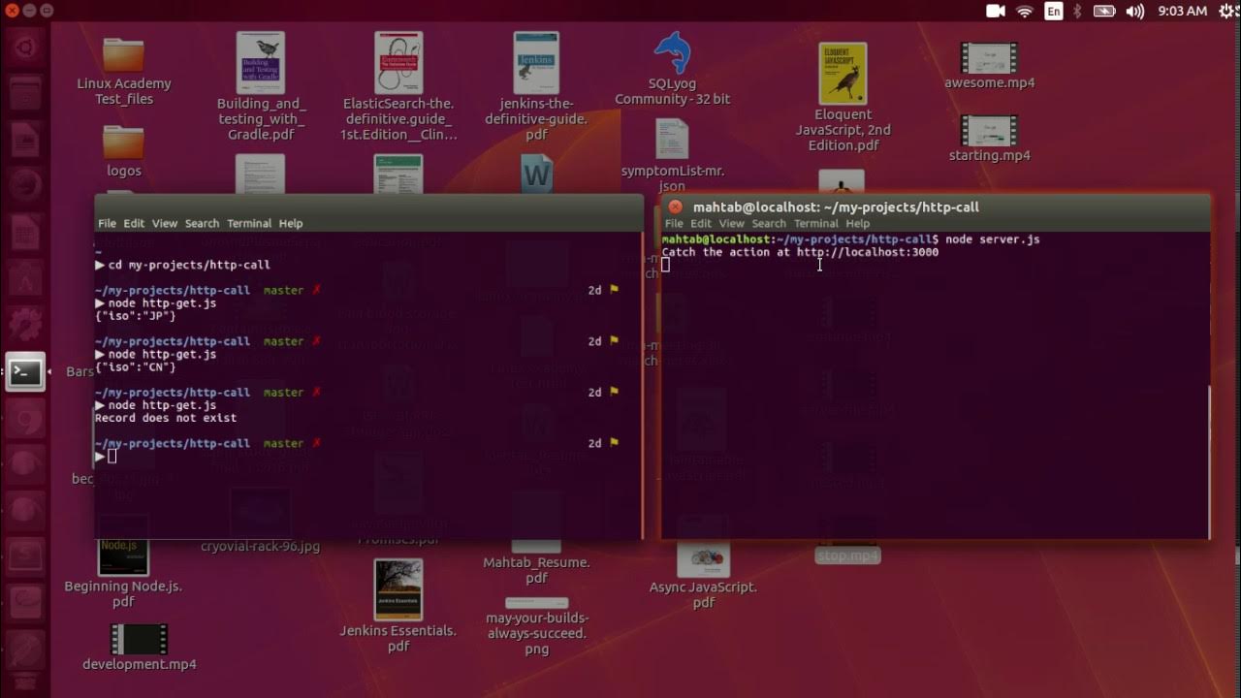Image resolution: width=1241 pixels, height=698 pixels.
Task: Open the Word document icon below Jenkins guide
Action: [536, 174]
